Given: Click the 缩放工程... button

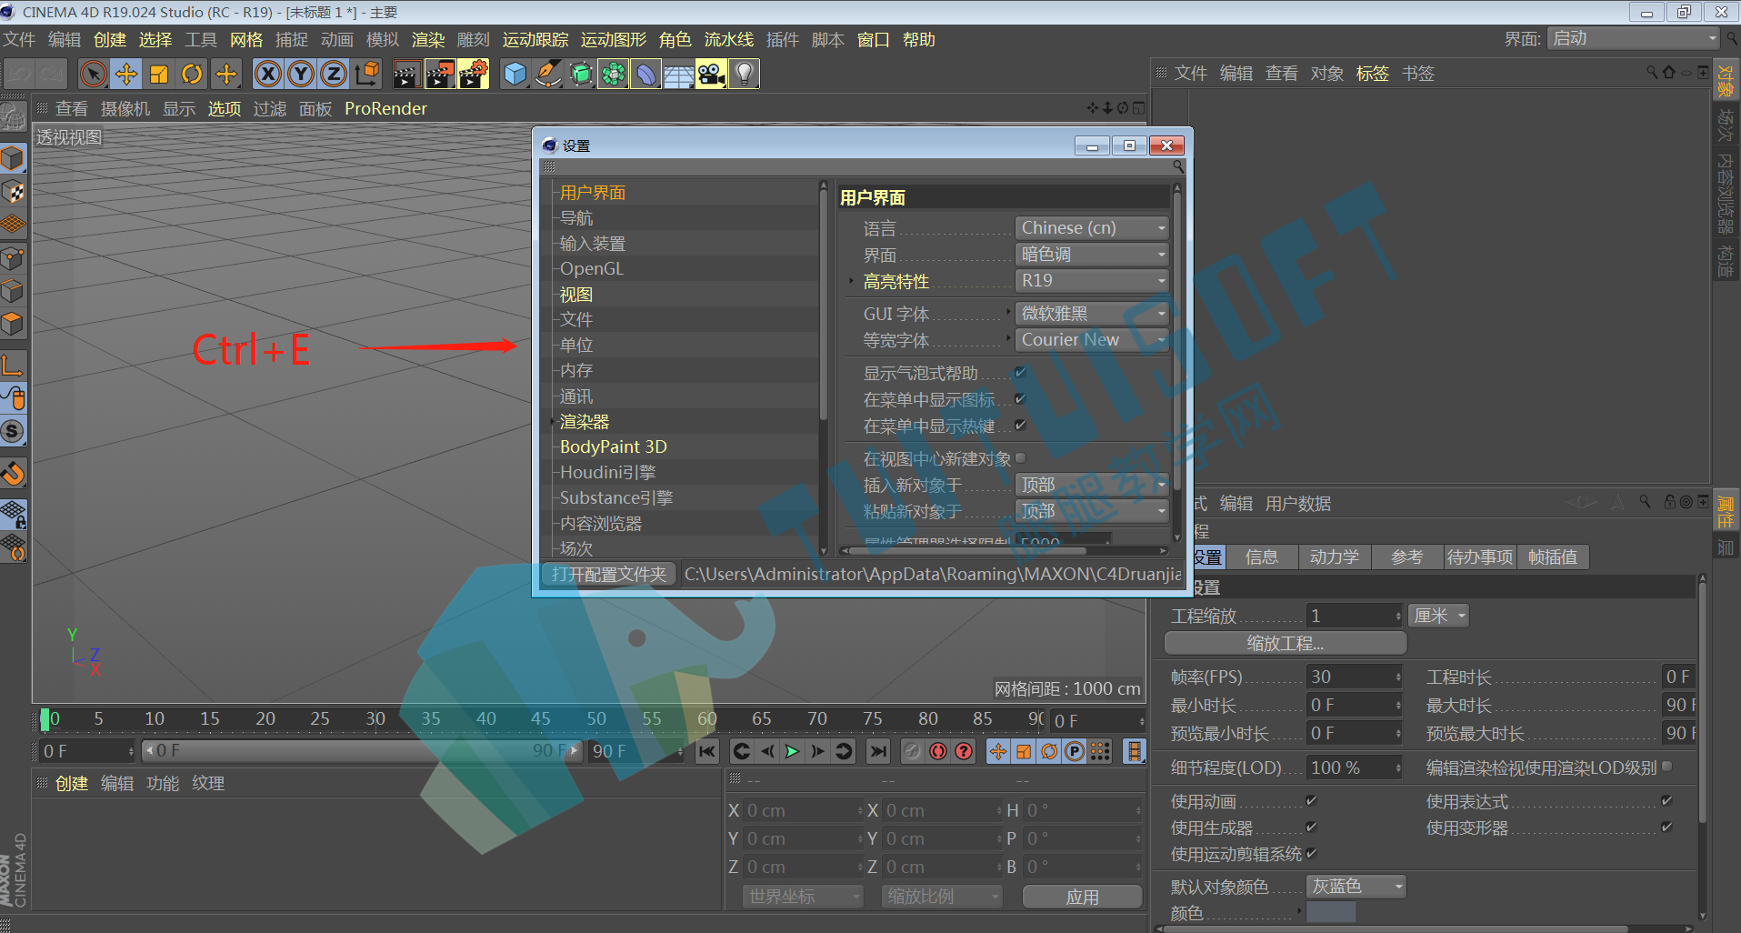Looking at the screenshot, I should (x=1286, y=644).
